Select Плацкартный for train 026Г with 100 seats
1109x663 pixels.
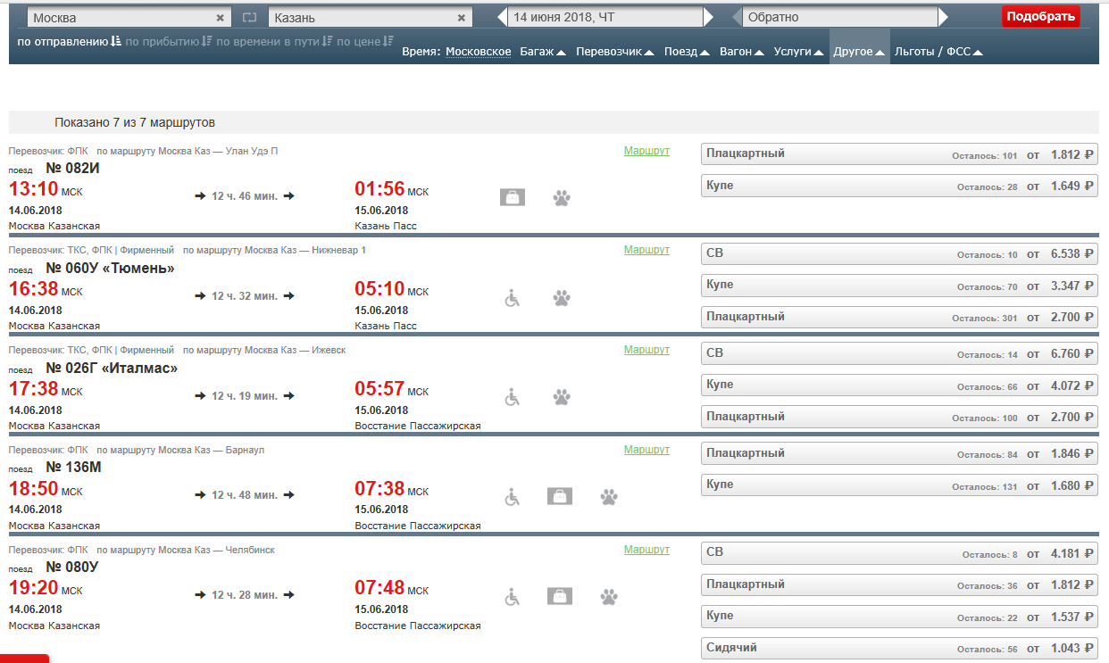click(899, 418)
